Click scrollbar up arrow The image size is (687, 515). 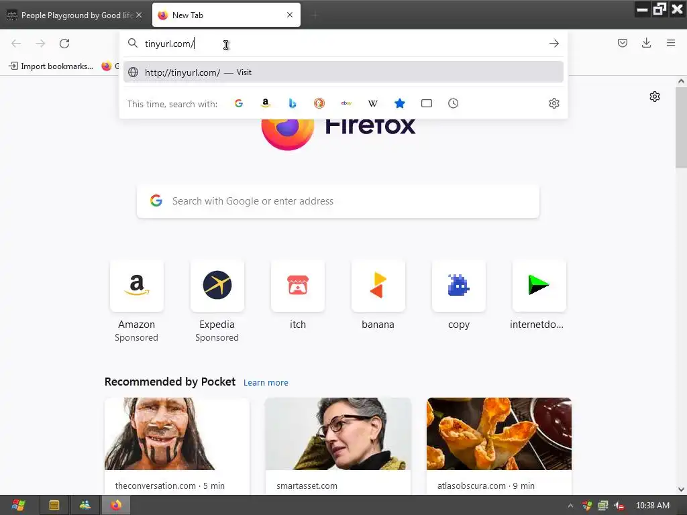click(x=681, y=81)
